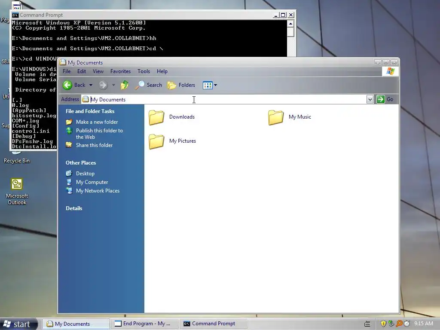Click the Windows flag logo in My Documents

coord(390,71)
